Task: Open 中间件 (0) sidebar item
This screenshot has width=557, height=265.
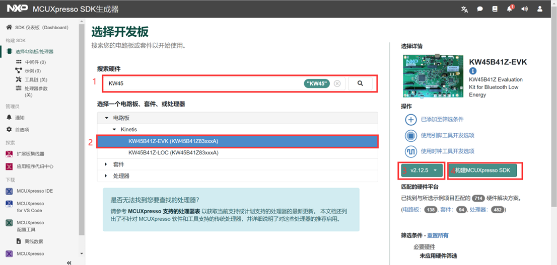Action: pyautogui.click(x=35, y=62)
